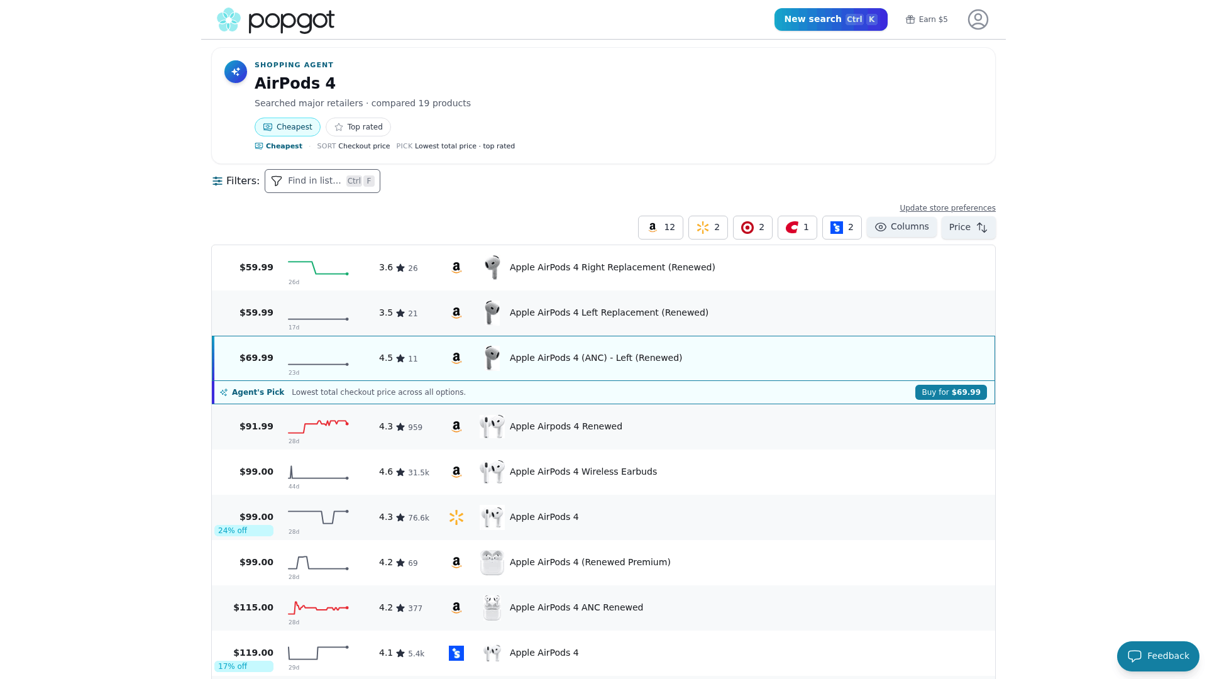Click price chart for $115.00 ANC Renewed
1207x679 pixels.
318,608
